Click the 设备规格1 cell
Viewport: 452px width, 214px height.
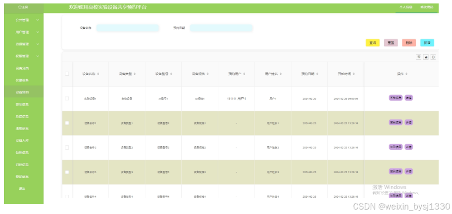pyautogui.click(x=200, y=123)
